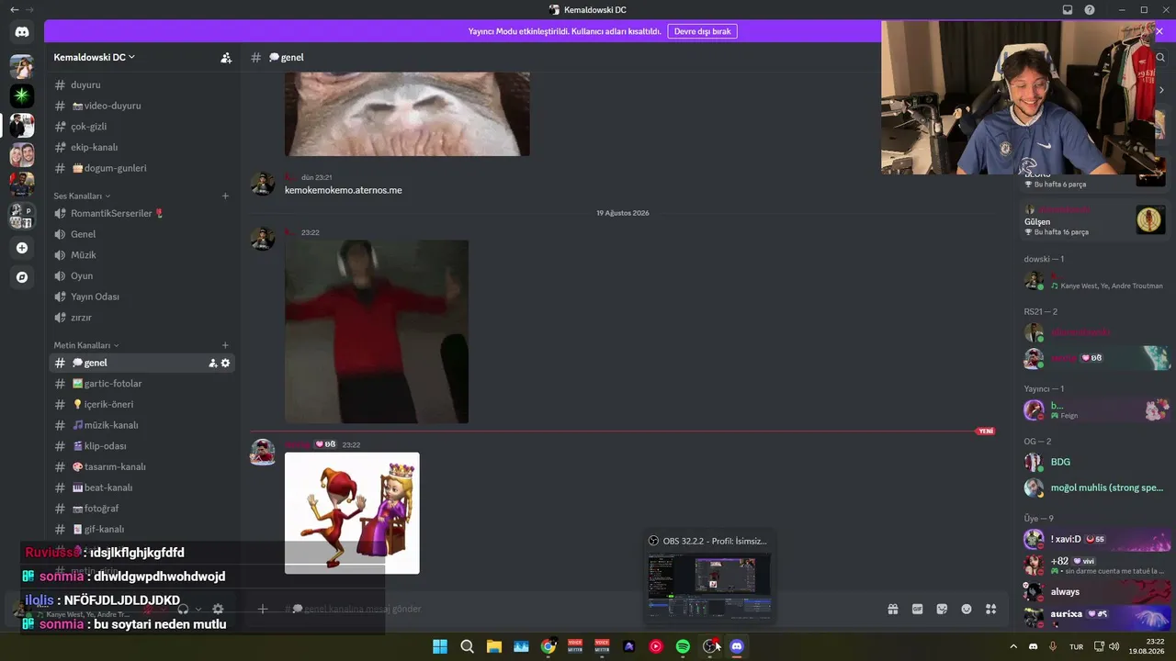Open File Explorer from the taskbar

click(x=494, y=646)
